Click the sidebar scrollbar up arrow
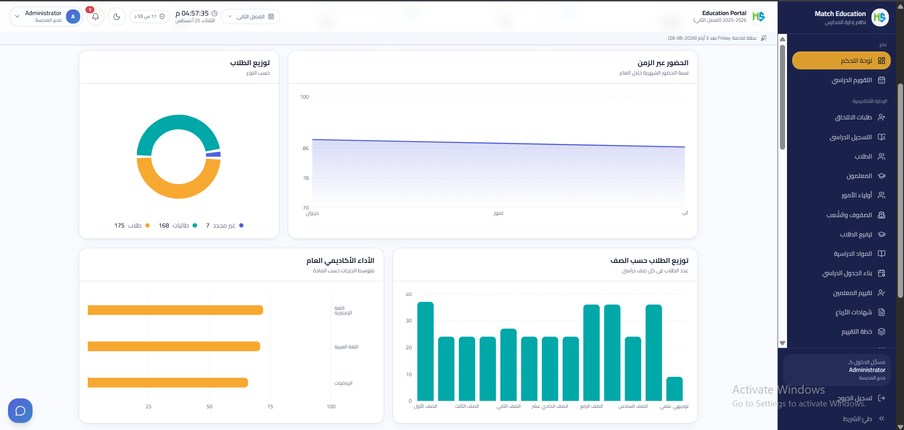The width and height of the screenshot is (904, 430). point(783,39)
